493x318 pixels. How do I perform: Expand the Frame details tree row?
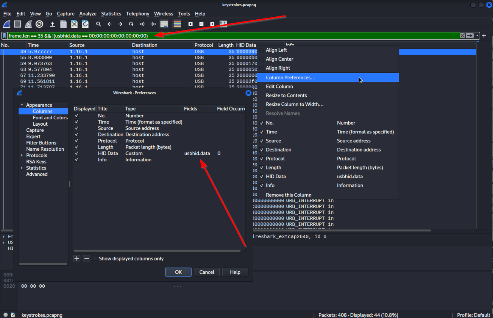(x=4, y=236)
